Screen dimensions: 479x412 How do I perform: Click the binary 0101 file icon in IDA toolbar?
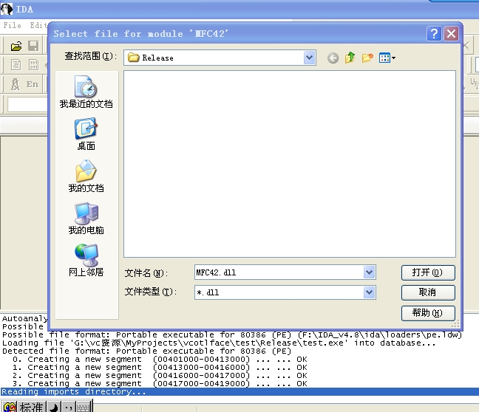[x=33, y=65]
